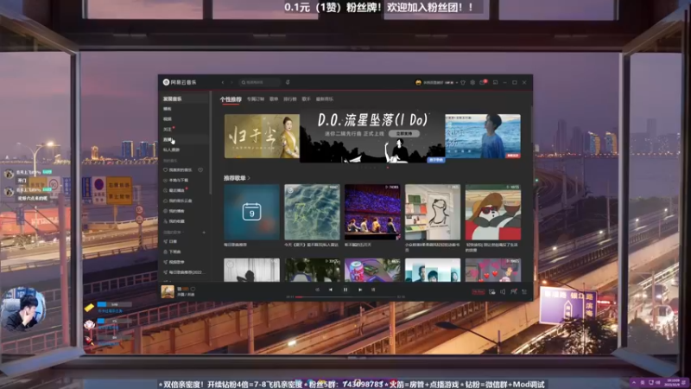Click the volume speaker icon

503,292
